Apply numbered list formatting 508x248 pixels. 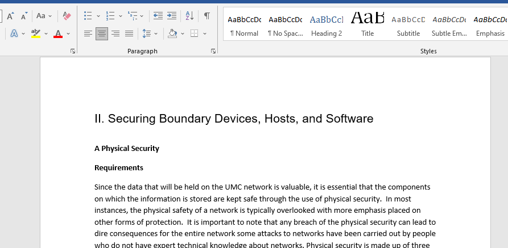point(110,15)
